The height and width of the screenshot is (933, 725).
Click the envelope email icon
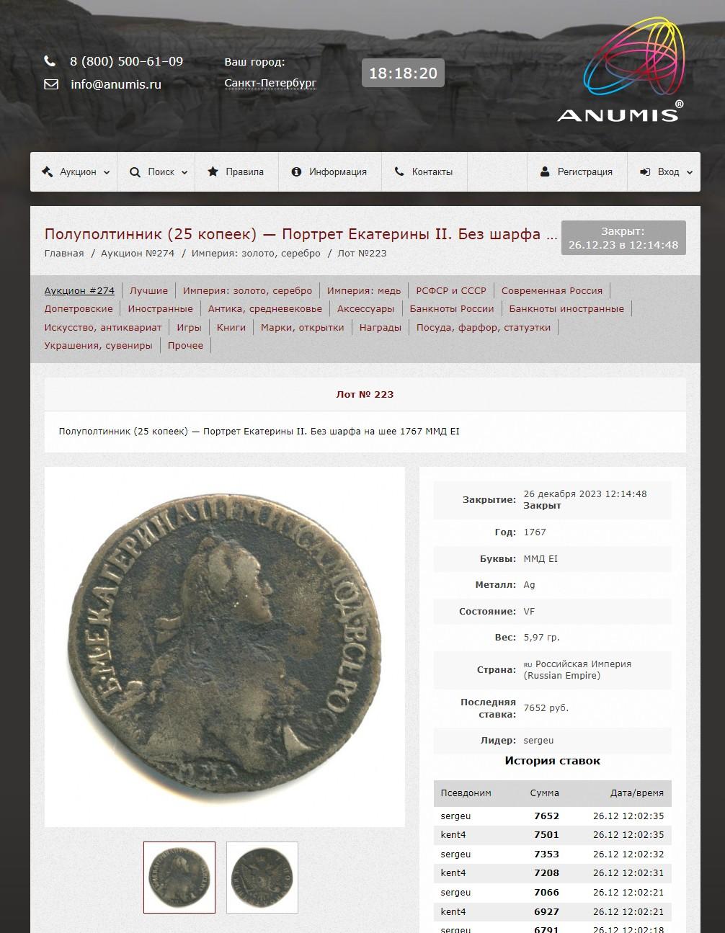(50, 84)
